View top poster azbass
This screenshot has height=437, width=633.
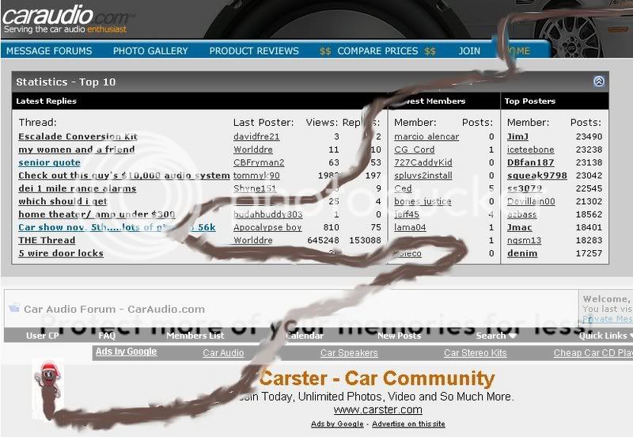coord(521,214)
